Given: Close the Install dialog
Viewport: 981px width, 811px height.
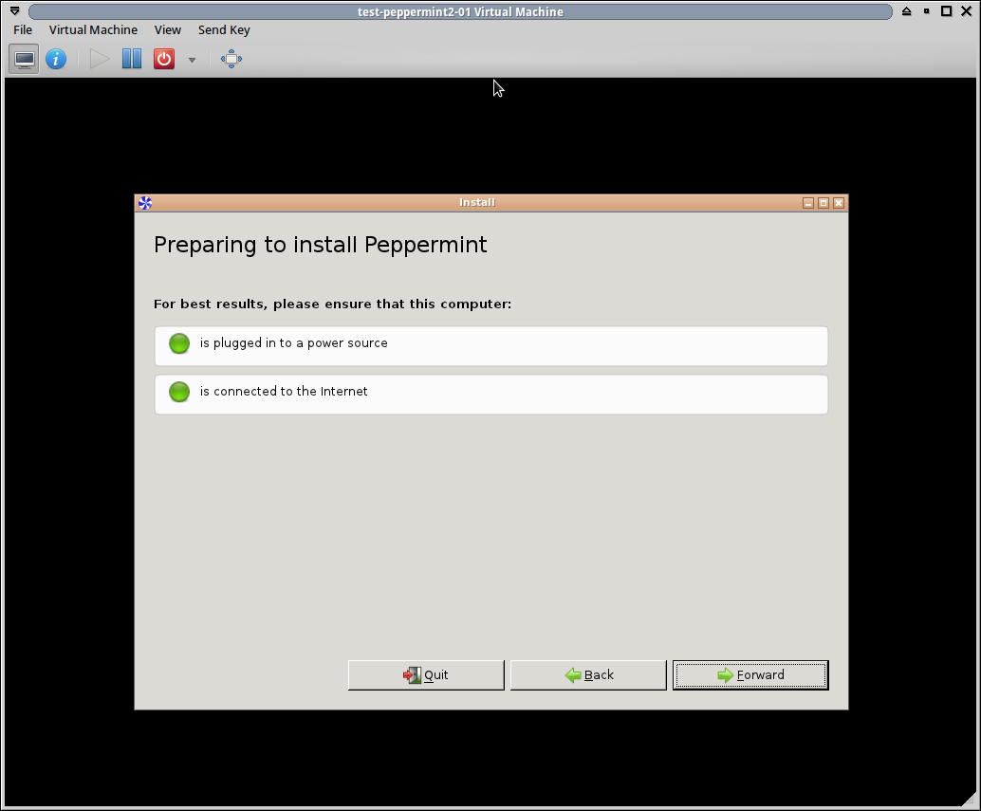Looking at the screenshot, I should [839, 203].
